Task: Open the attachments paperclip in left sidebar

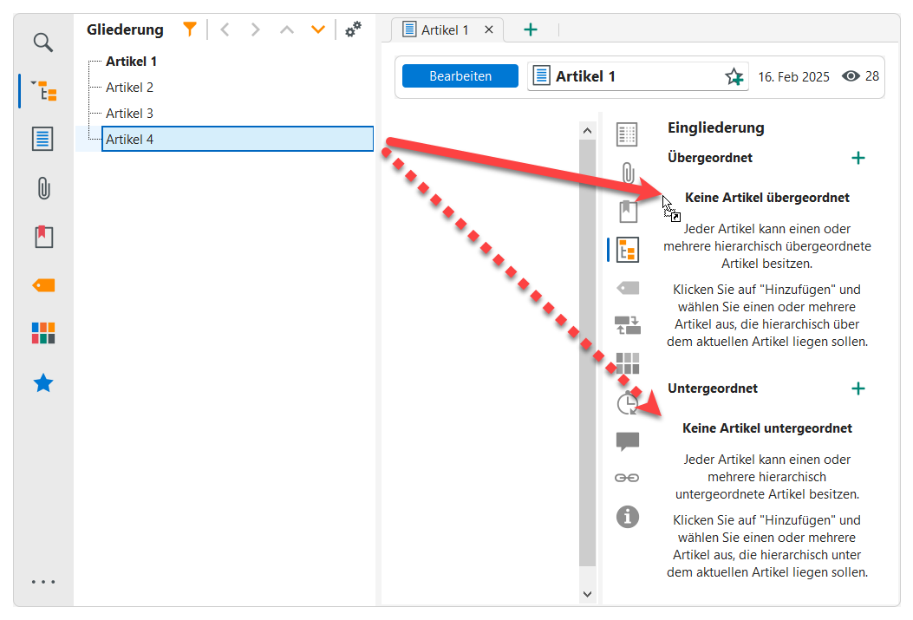Action: coord(43,188)
